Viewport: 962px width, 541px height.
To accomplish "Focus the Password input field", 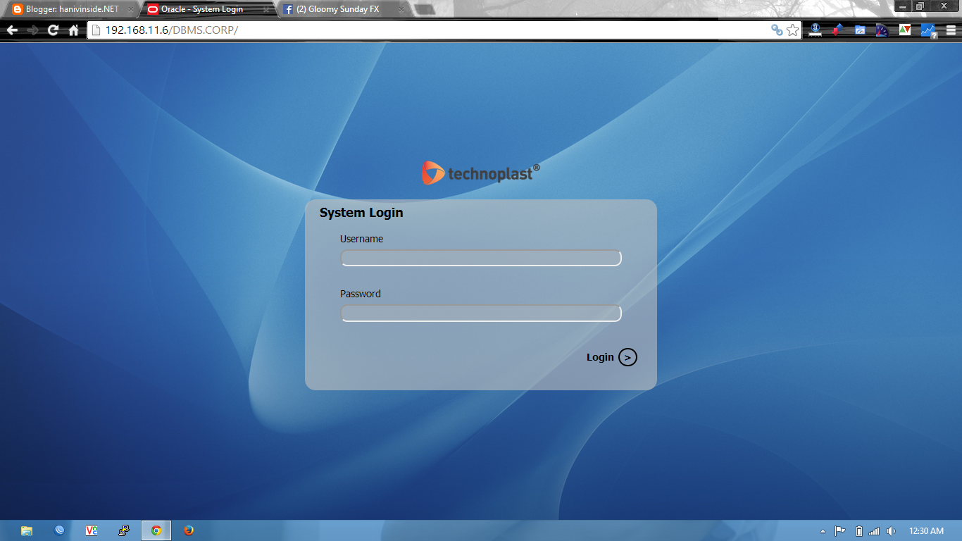I will pyautogui.click(x=481, y=313).
